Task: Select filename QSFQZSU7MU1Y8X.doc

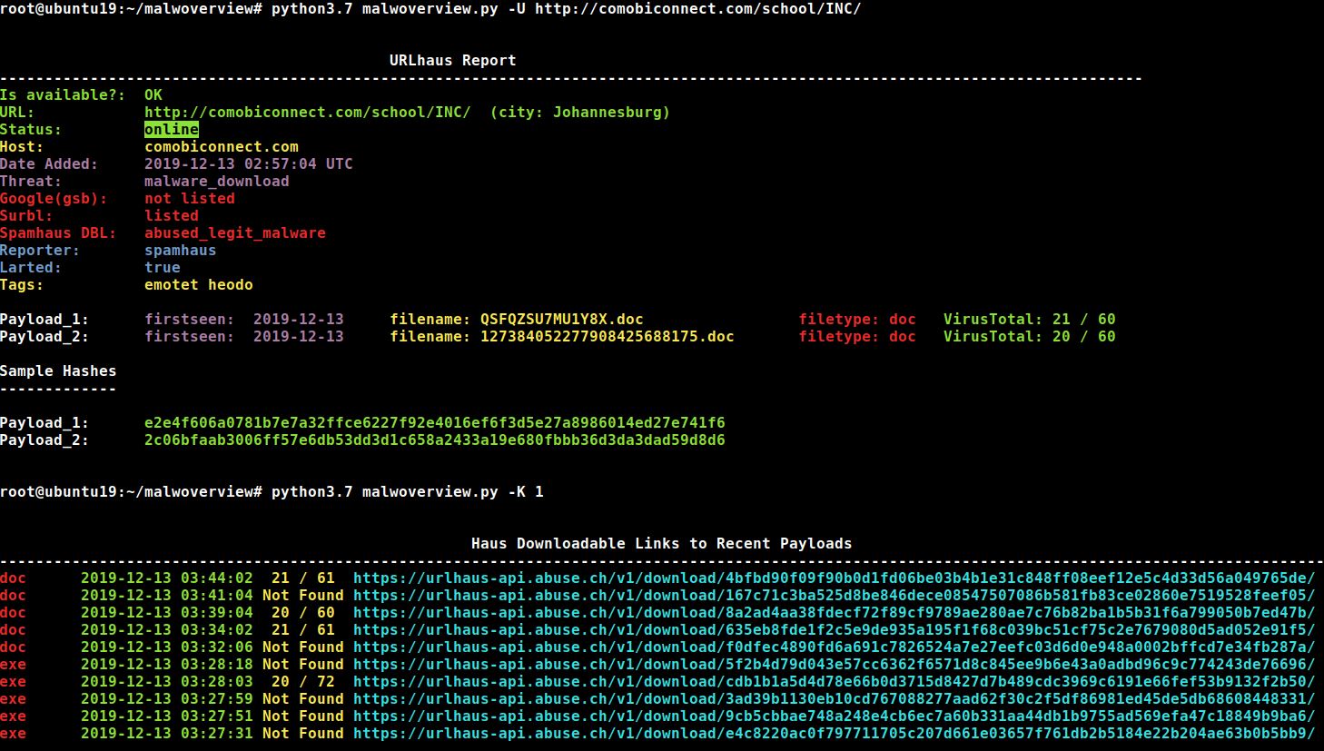Action: [x=562, y=320]
